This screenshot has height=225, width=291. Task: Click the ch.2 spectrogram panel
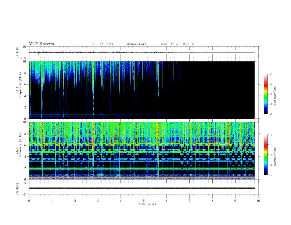[x=142, y=151]
